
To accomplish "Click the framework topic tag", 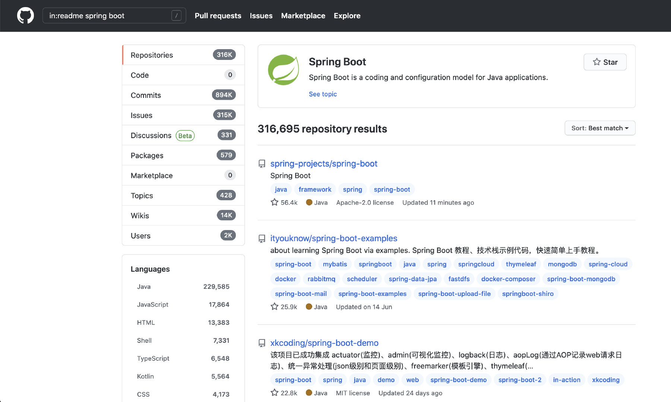I will tap(315, 189).
